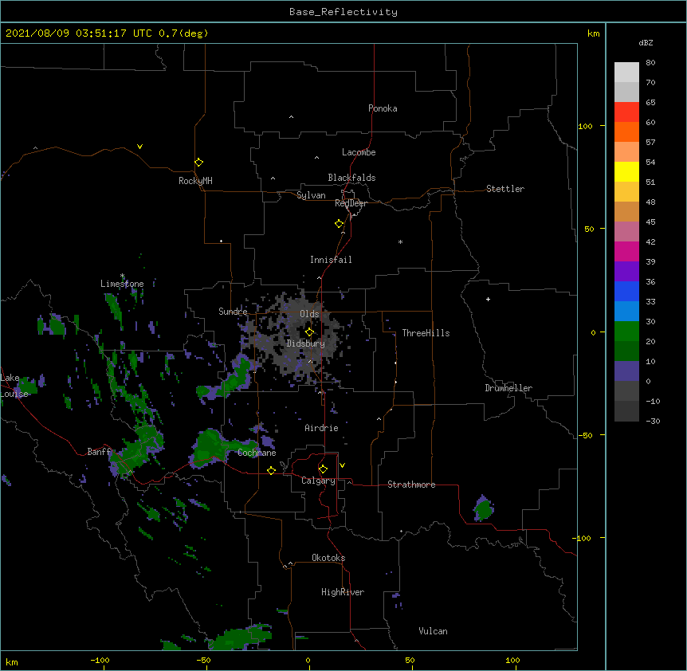The width and height of the screenshot is (687, 671).
Task: Click the Calgary city label
Action: point(318,481)
